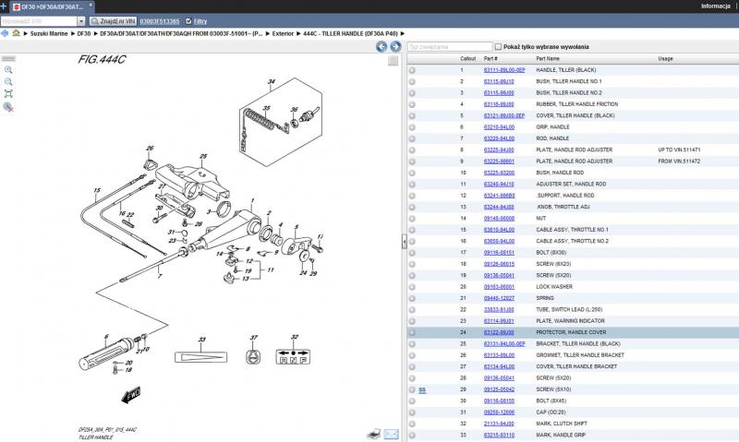Open the Informacja menu

pyautogui.click(x=717, y=6)
